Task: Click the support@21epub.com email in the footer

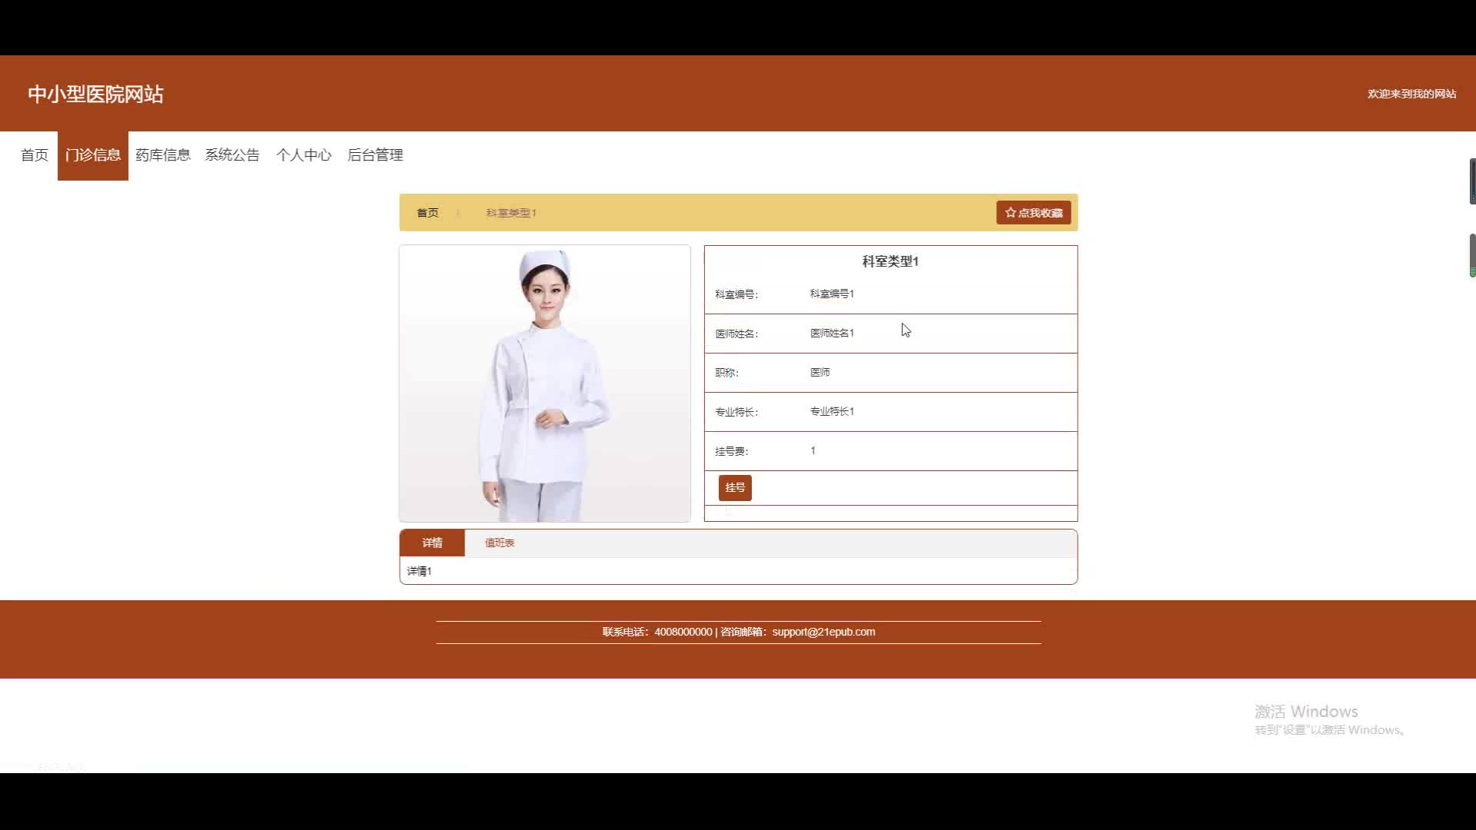Action: pyautogui.click(x=823, y=632)
